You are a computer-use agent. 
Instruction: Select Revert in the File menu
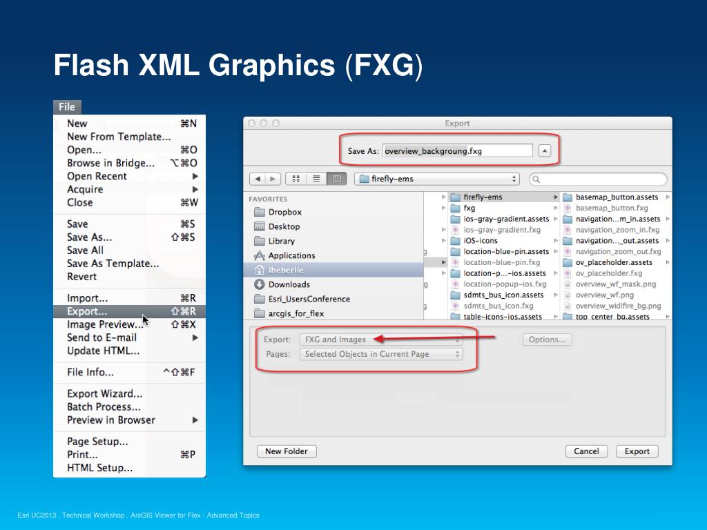(x=129, y=276)
